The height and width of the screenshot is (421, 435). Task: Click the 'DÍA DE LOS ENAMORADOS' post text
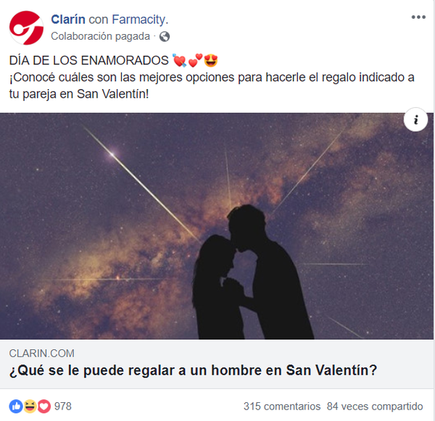click(88, 60)
